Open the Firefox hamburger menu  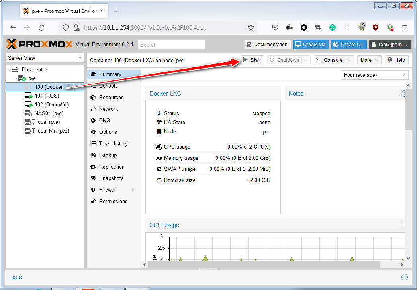pyautogui.click(x=404, y=27)
